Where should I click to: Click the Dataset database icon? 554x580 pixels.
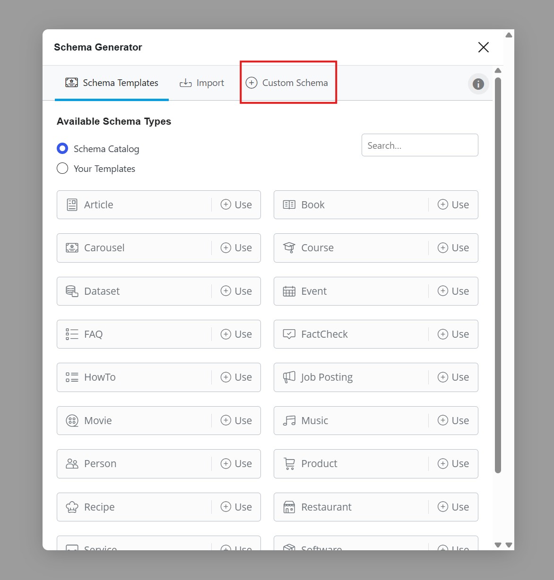click(72, 291)
